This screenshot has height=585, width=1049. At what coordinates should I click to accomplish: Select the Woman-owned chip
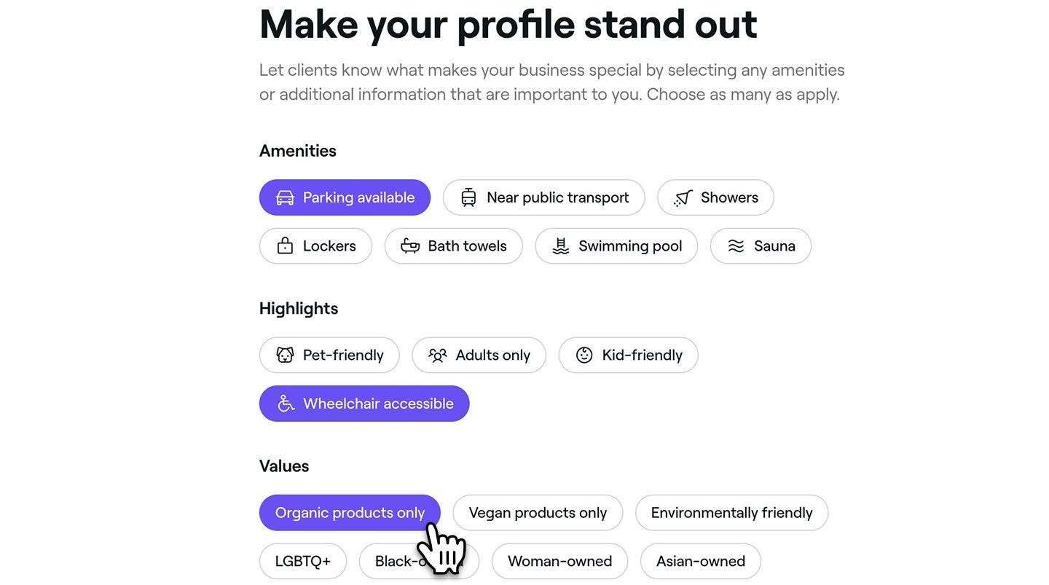tap(559, 561)
